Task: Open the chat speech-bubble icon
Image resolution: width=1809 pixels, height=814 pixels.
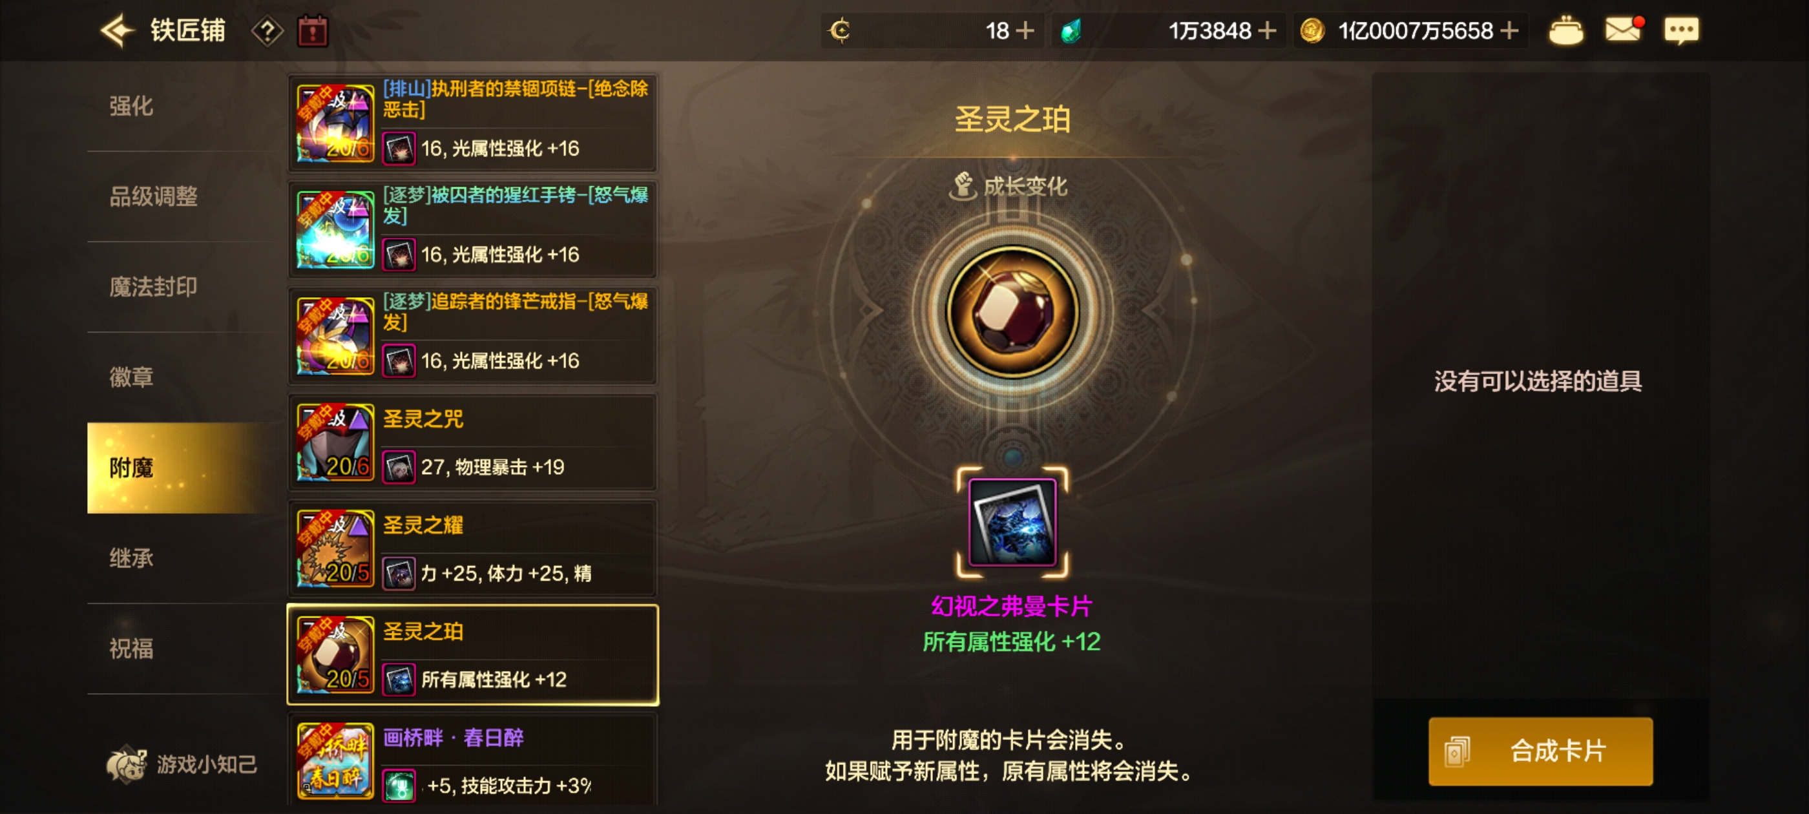Action: click(x=1682, y=30)
